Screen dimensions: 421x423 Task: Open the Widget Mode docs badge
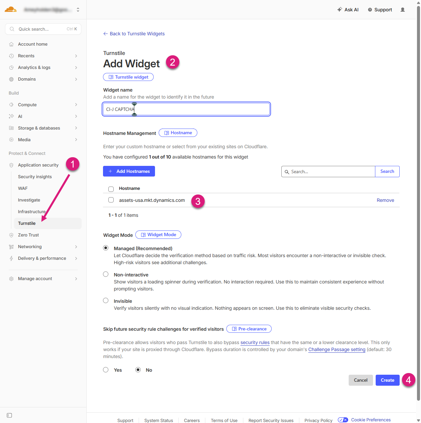pos(158,235)
